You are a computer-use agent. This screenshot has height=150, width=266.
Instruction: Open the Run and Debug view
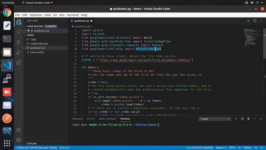pyautogui.click(x=19, y=52)
